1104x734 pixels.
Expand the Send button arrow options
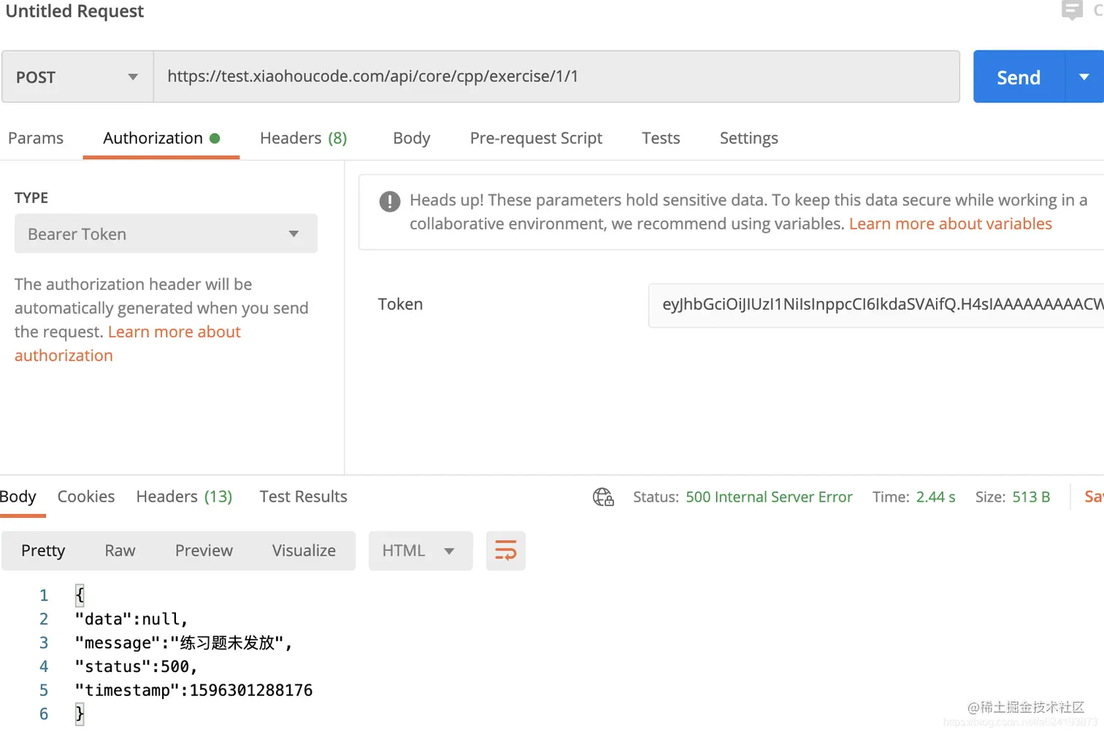click(x=1084, y=77)
